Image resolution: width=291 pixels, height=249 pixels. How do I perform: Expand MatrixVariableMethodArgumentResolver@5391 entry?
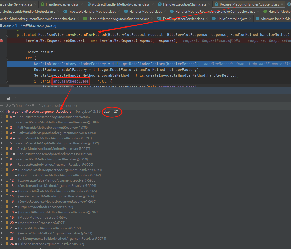point(2,138)
